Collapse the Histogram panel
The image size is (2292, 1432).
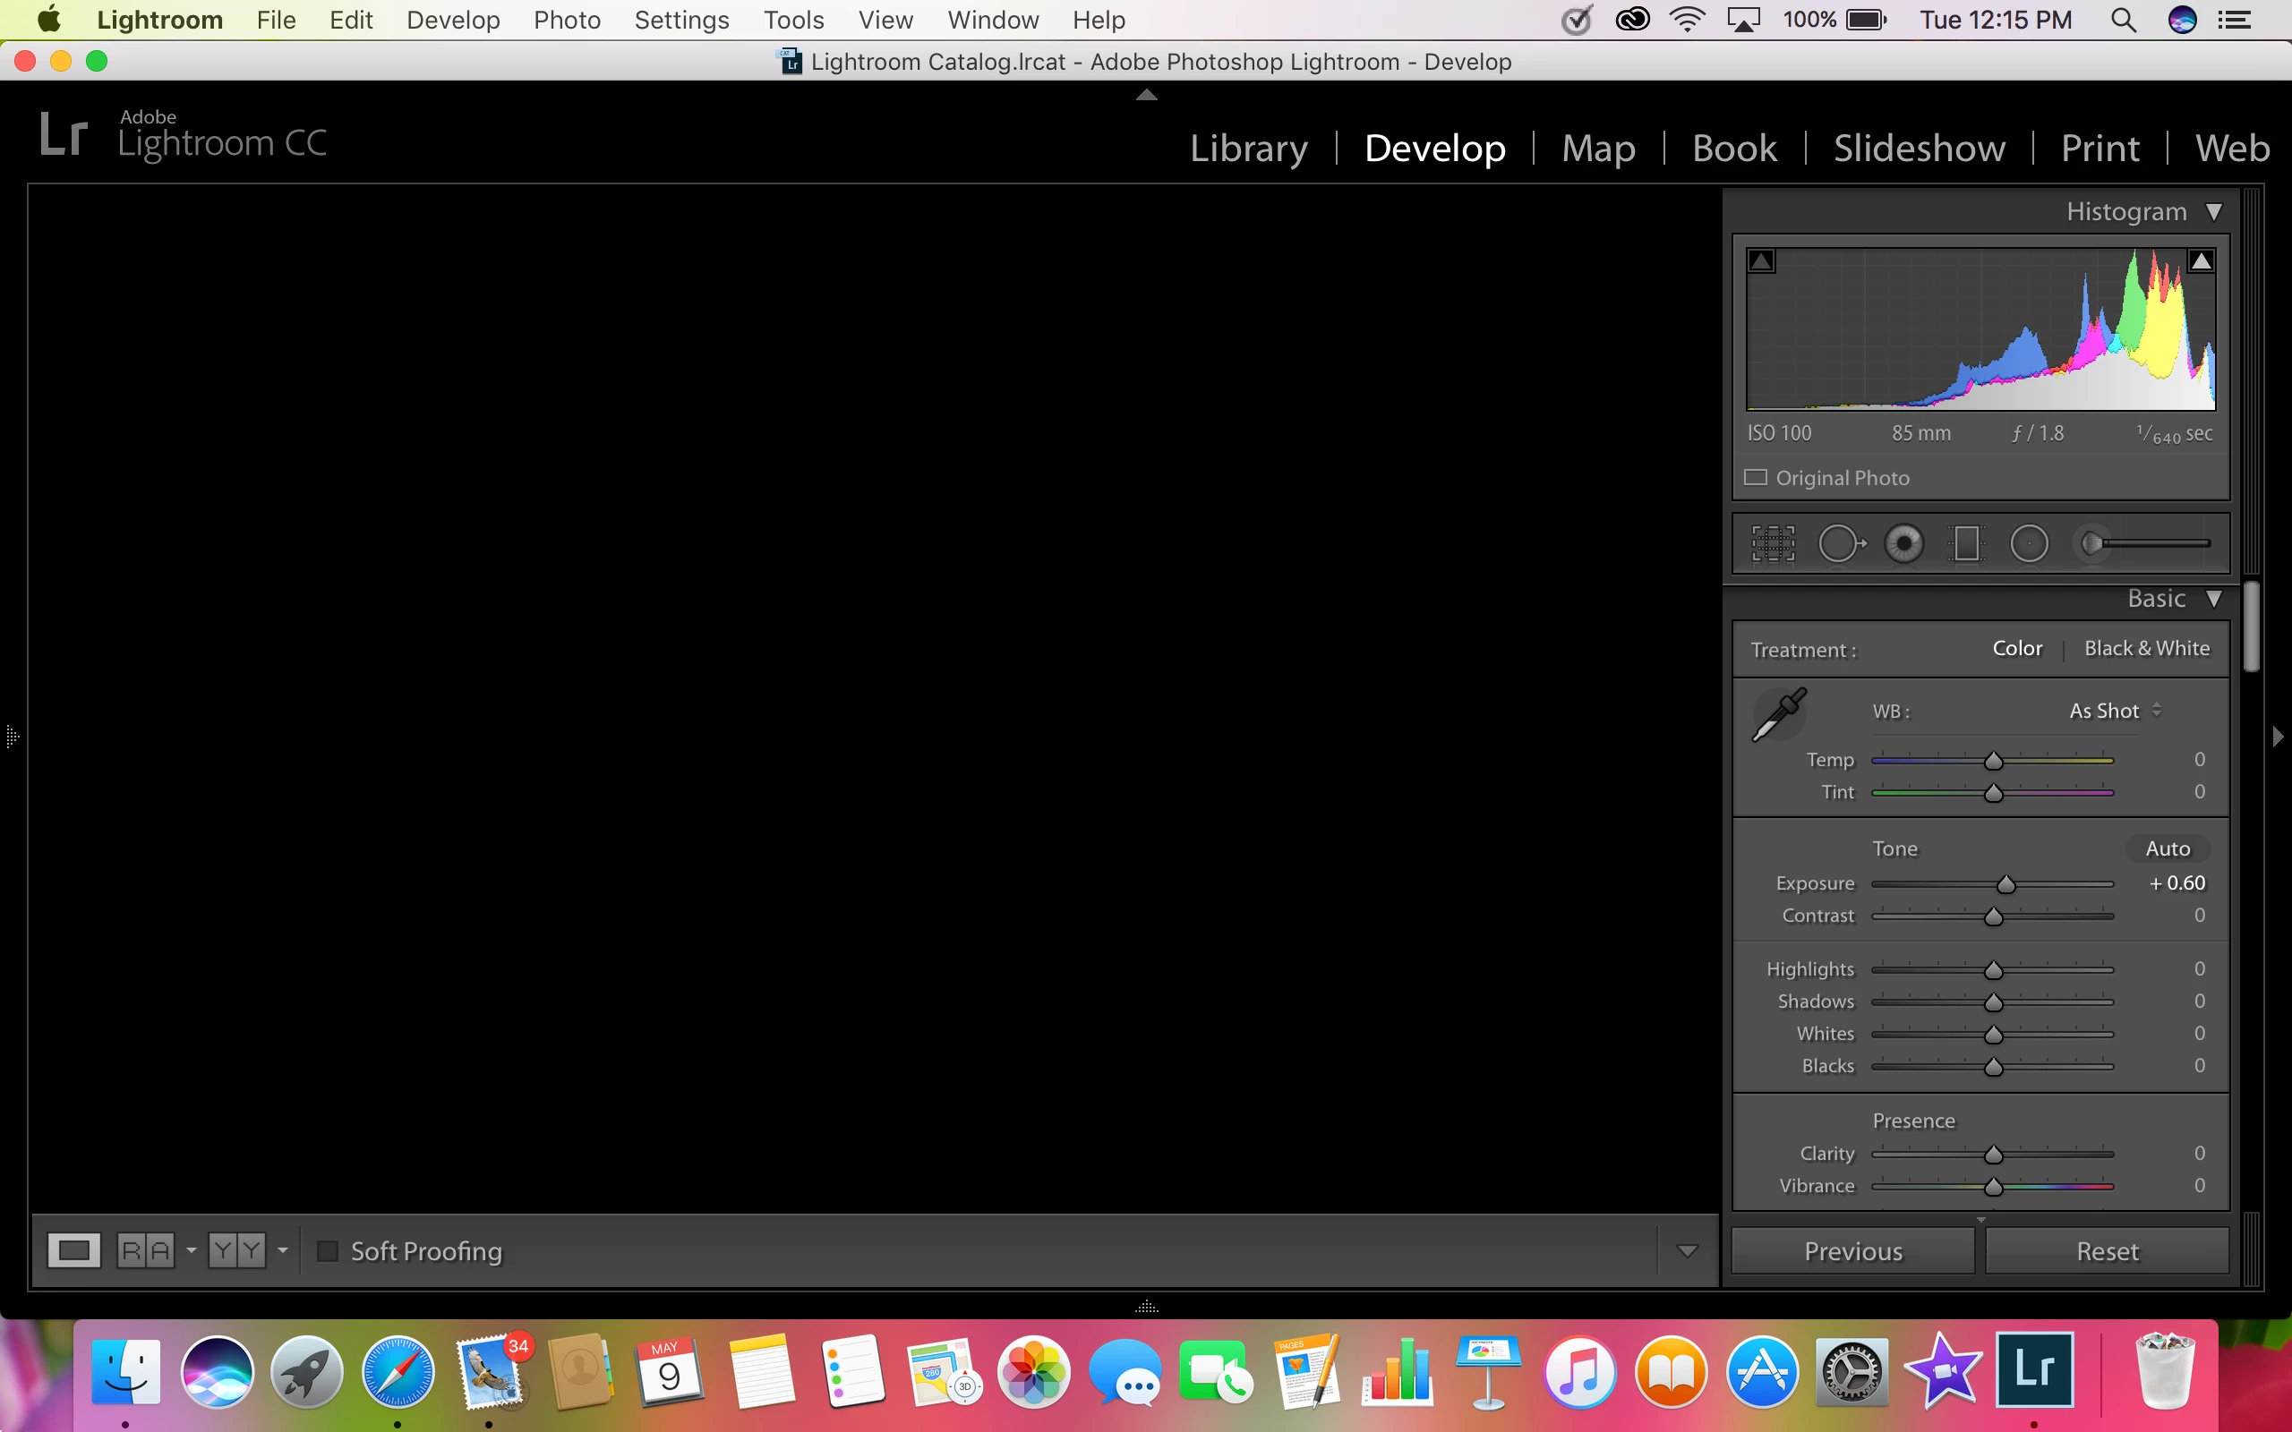point(2213,211)
